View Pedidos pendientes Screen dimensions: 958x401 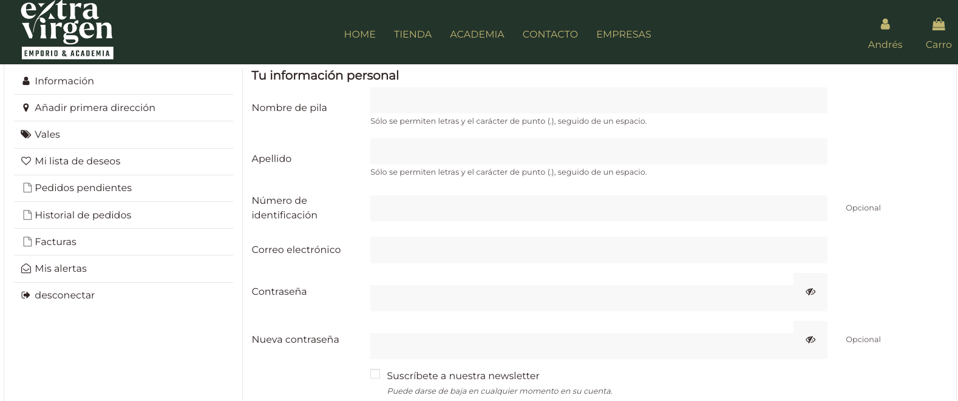pyautogui.click(x=123, y=187)
